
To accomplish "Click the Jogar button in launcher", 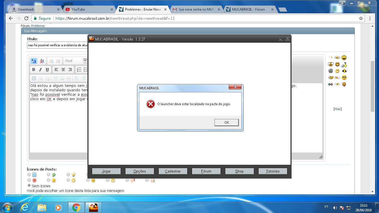I will coord(106,171).
